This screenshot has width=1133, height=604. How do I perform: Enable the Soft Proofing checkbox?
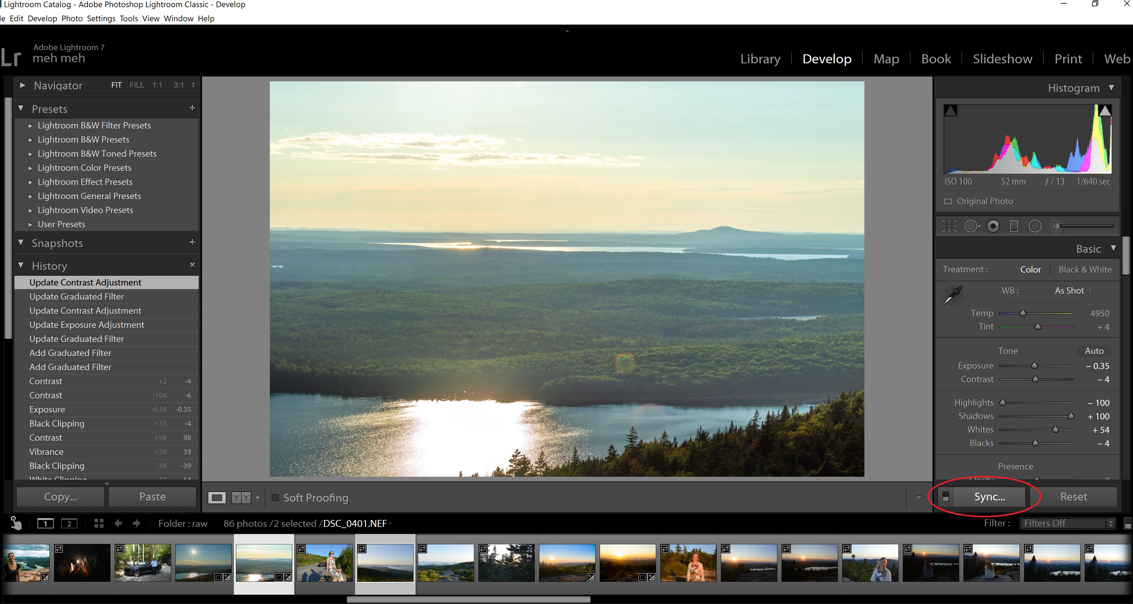coord(275,497)
